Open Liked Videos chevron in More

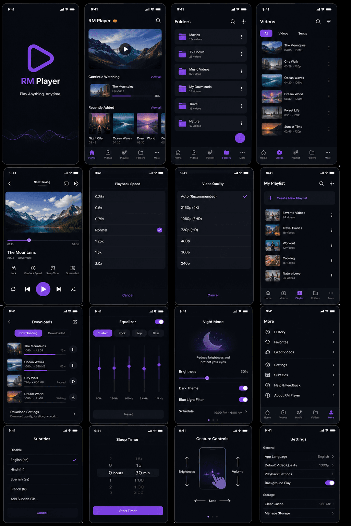point(333,352)
